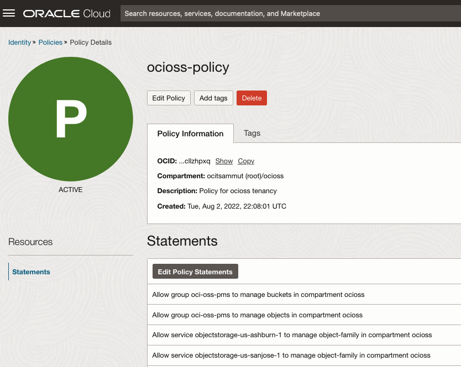This screenshot has height=367, width=461.
Task: Open the Identity breadcrumb link
Action: pos(19,42)
